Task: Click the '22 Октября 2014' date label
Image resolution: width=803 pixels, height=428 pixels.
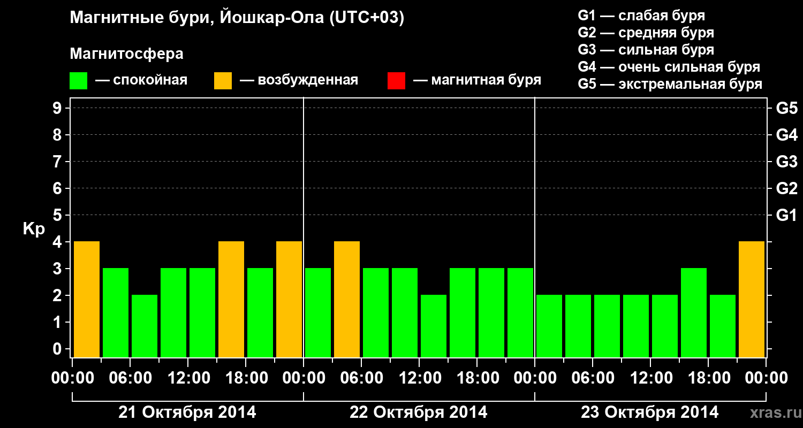Action: coord(419,412)
